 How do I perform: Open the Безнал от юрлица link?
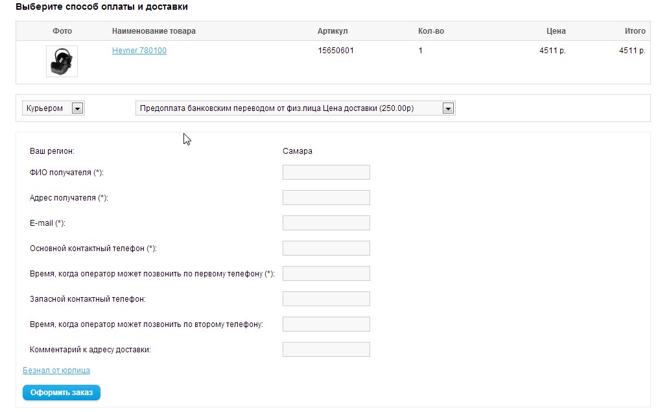click(x=56, y=370)
